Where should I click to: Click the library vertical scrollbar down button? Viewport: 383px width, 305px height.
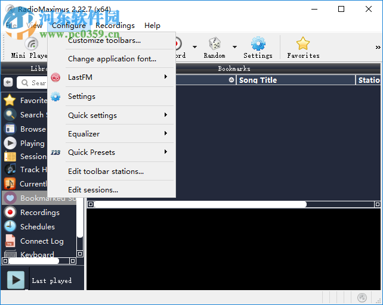pos(80,254)
